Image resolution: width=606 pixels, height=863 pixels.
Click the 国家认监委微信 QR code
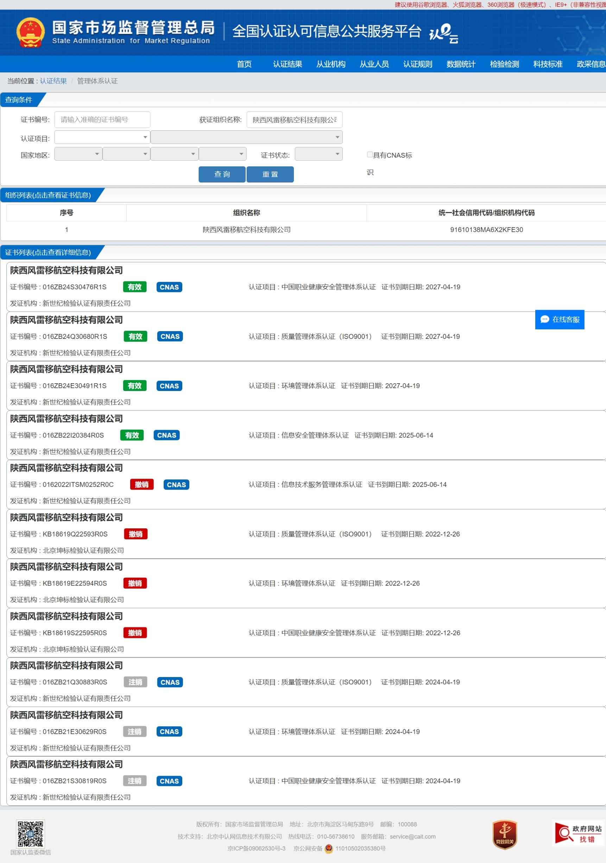pyautogui.click(x=30, y=833)
